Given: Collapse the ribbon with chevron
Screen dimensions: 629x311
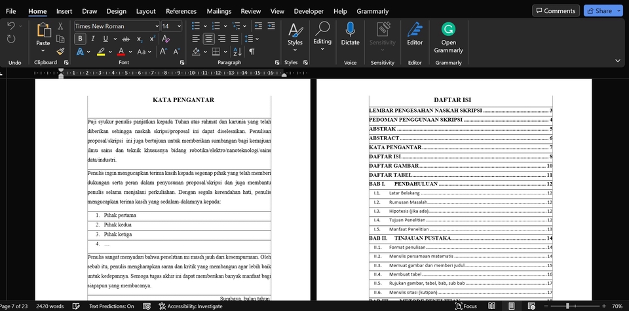Looking at the screenshot, I should [x=618, y=60].
